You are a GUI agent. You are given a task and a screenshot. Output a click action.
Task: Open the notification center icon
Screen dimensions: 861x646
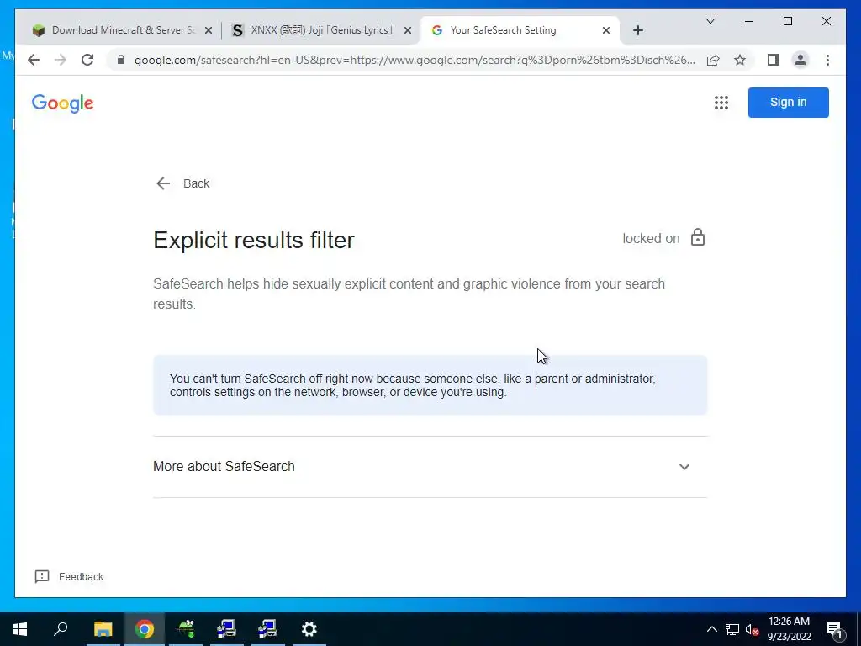834,629
